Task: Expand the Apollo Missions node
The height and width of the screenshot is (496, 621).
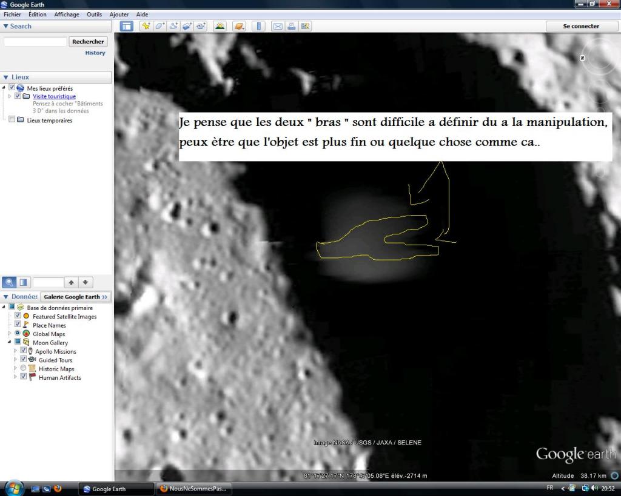Action: click(x=15, y=351)
